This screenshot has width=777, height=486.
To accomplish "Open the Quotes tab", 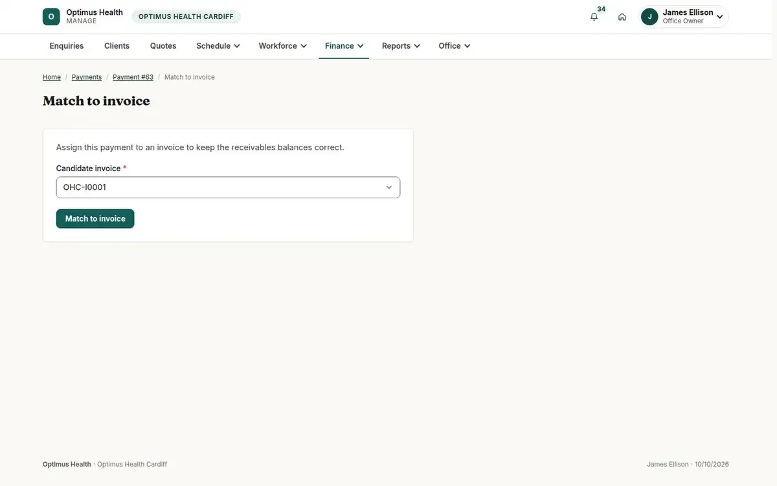I will [x=163, y=46].
